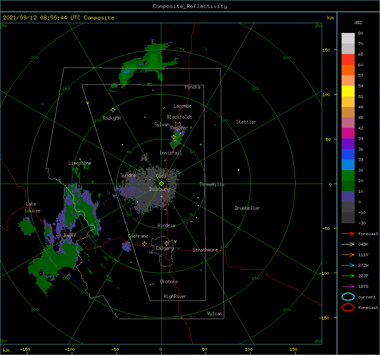The height and width of the screenshot is (355, 380).
Task: Click the magenta 39-42 dBZ swatch
Action: (348, 133)
